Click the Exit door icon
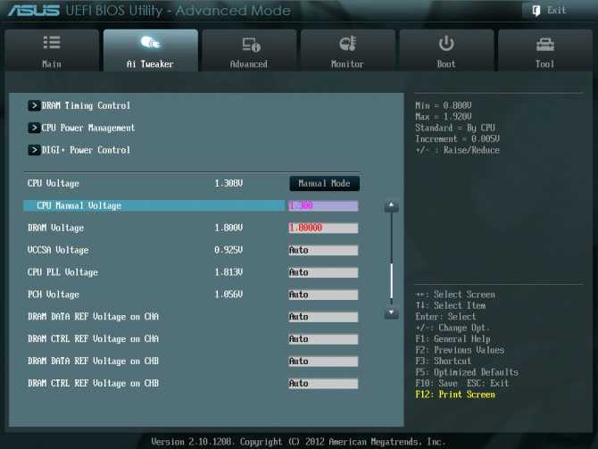 click(536, 11)
